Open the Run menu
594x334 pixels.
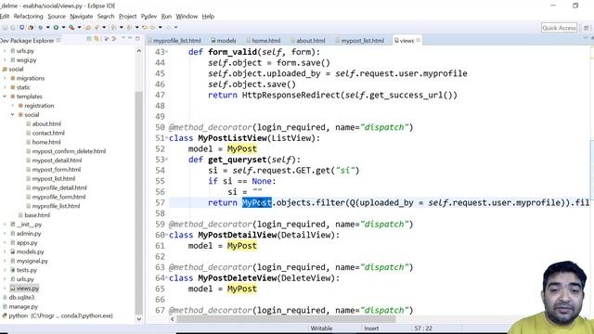166,17
